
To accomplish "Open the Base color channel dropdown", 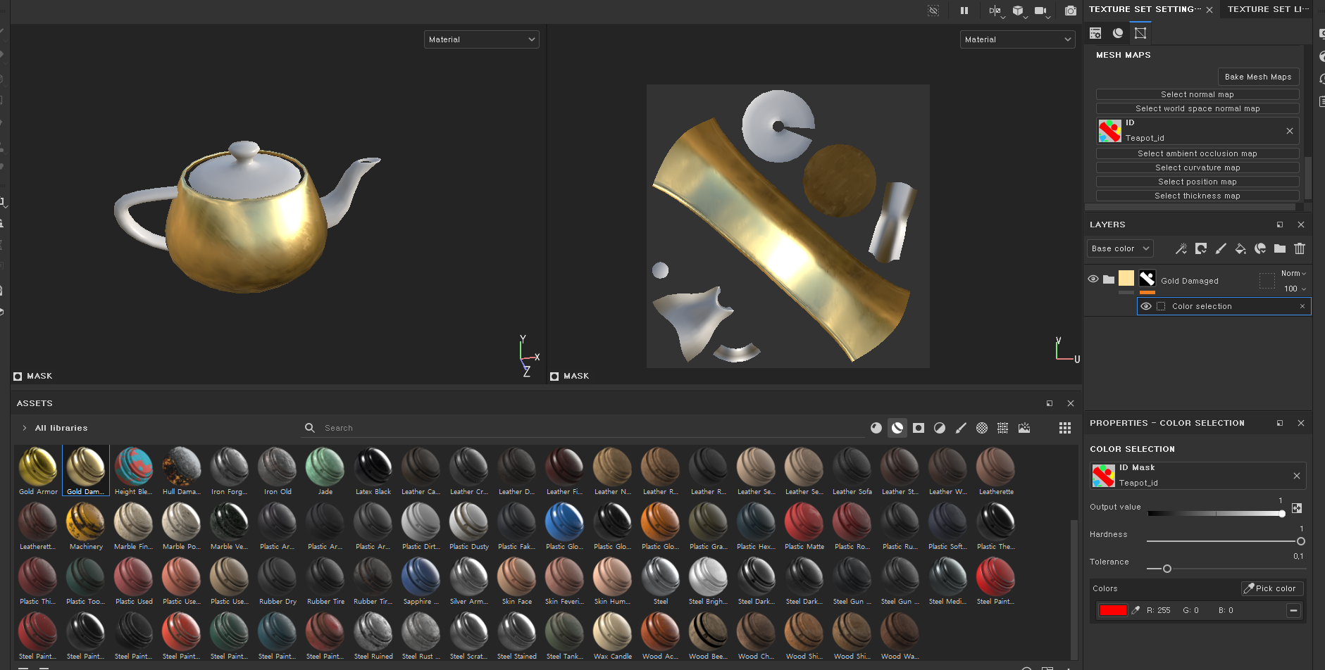I will pyautogui.click(x=1120, y=248).
